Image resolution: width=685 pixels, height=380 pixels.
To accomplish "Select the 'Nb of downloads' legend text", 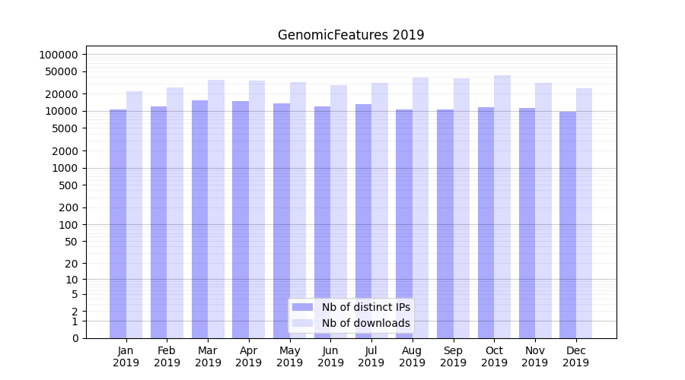I will click(365, 323).
